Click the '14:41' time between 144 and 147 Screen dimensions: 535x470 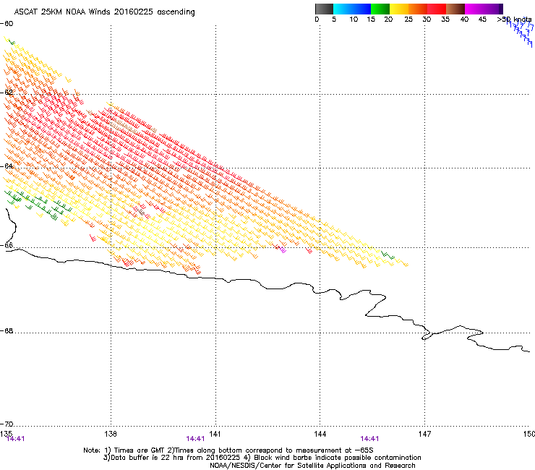370,439
